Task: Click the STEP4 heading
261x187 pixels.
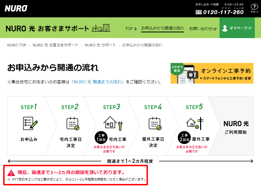Action: point(153,107)
